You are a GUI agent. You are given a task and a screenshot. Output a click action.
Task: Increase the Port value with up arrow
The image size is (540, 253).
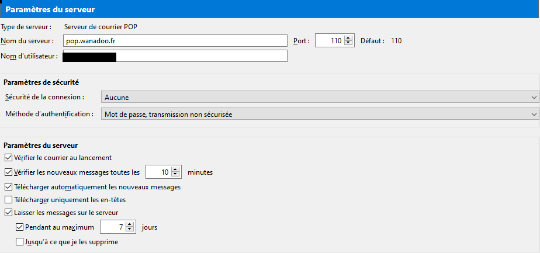pos(348,38)
